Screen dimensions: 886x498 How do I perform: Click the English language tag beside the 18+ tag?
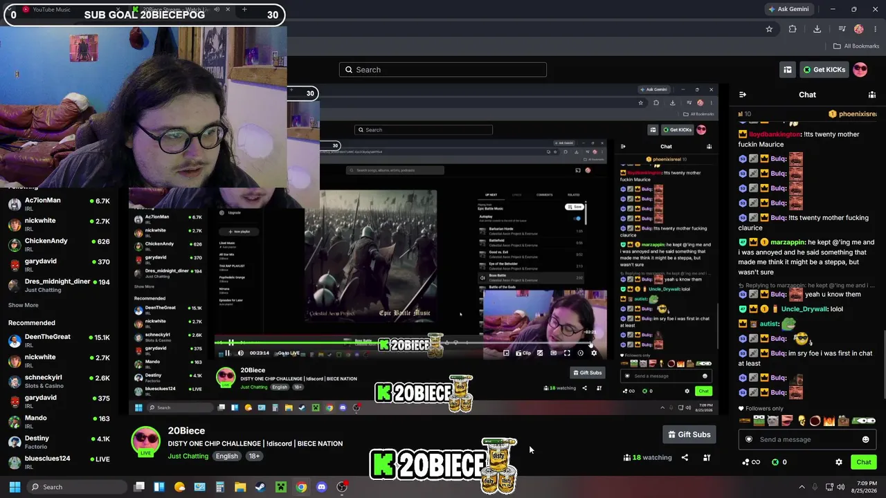[226, 456]
